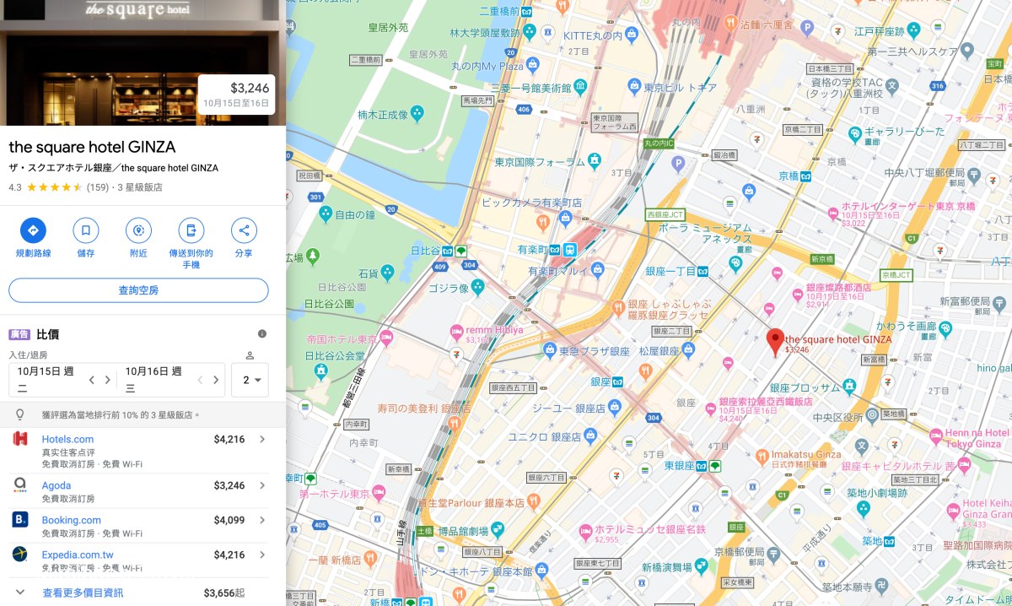Viewport: 1012px width, 606px height.
Task: Search nearby with 附近 icon
Action: [x=138, y=230]
